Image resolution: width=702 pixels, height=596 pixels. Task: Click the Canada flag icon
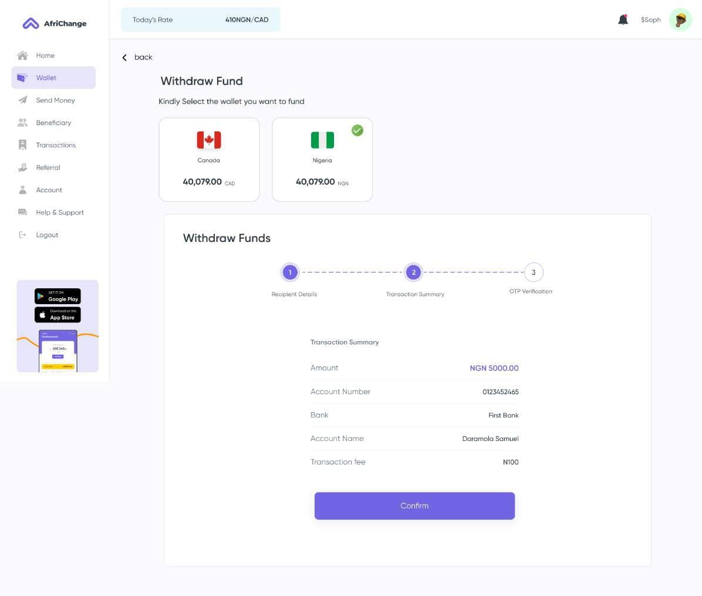208,140
